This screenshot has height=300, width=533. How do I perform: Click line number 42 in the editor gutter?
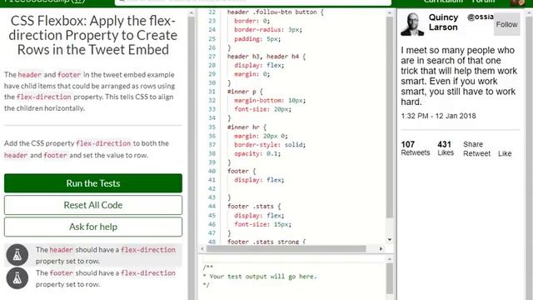(212, 189)
